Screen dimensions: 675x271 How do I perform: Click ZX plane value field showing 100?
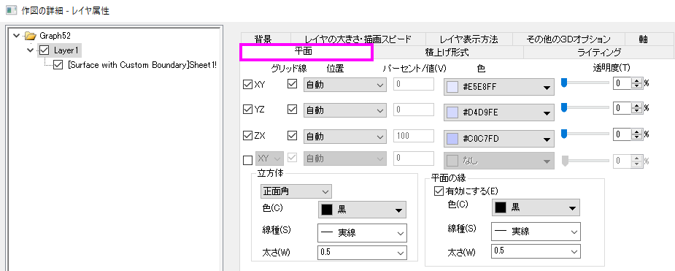414,136
